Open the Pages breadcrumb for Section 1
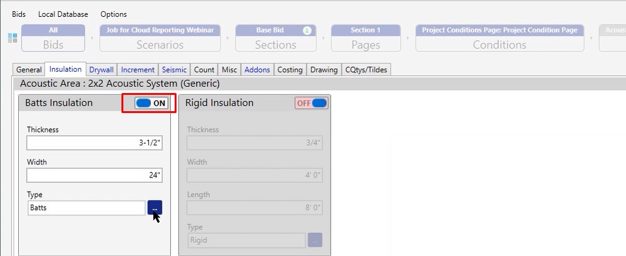Screen dimensions: 626x256 pos(366,38)
